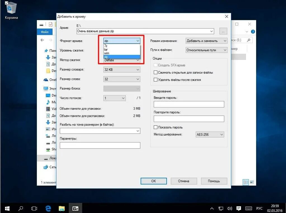
Task: Click browse button with ellipsis
Action: [x=223, y=31]
